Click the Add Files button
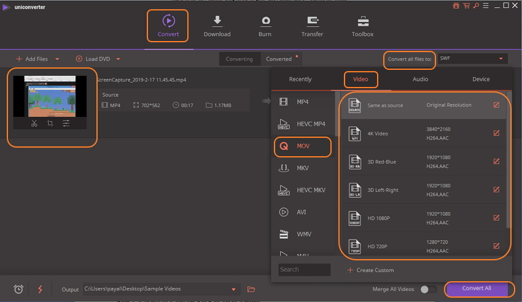The height and width of the screenshot is (302, 522). pos(33,59)
